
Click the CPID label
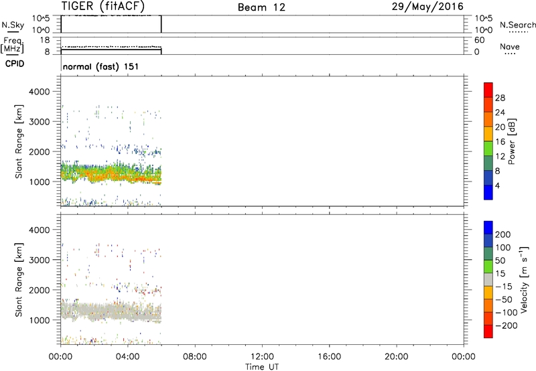[x=15, y=64]
